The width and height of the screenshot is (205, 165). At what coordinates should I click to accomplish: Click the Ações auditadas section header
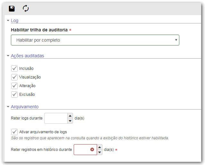point(27,56)
